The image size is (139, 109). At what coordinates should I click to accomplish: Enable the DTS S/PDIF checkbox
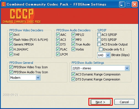[99, 40]
